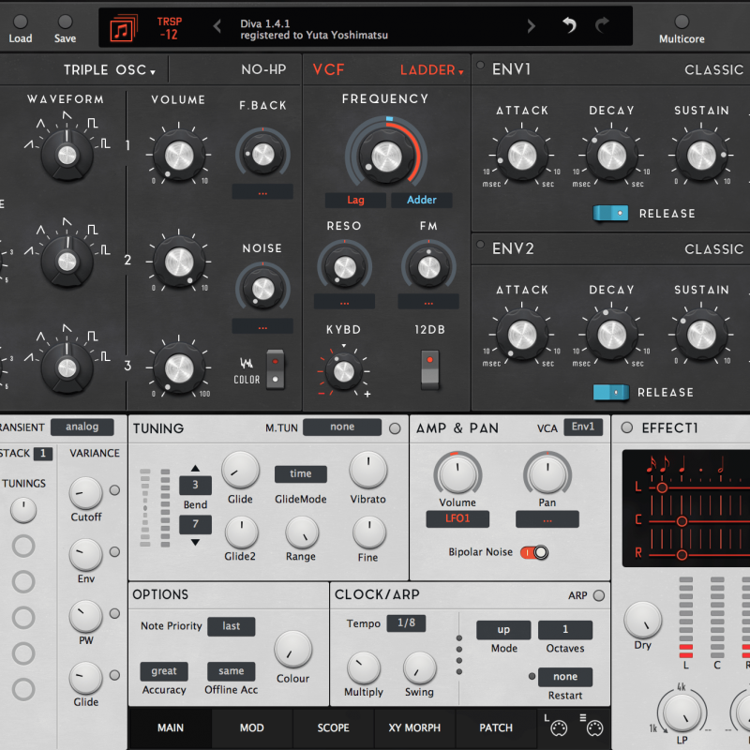Image resolution: width=750 pixels, height=750 pixels.
Task: Toggle the Bipolar Noise switch
Action: pos(533,552)
